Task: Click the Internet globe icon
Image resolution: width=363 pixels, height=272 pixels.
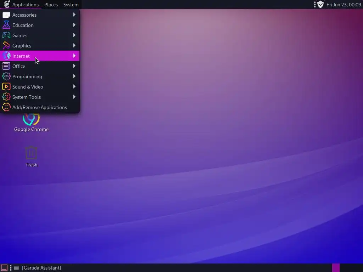Action: pyautogui.click(x=6, y=56)
